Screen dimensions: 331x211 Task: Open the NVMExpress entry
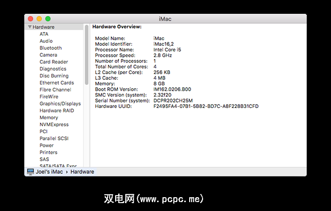coord(54,124)
